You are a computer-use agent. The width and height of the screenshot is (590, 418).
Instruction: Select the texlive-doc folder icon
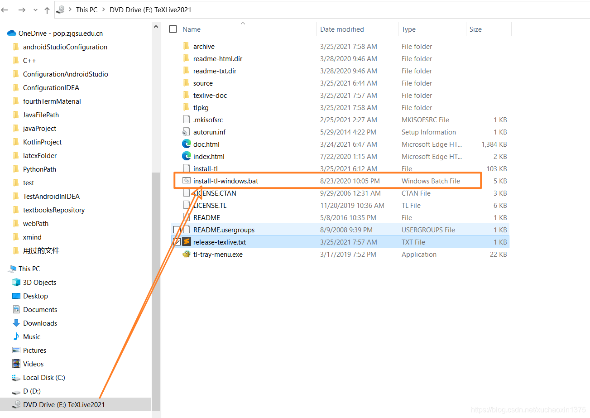coord(186,95)
